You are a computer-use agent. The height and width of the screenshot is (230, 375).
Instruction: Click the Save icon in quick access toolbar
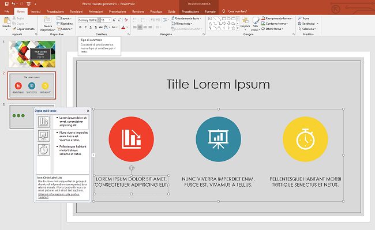(7, 4)
